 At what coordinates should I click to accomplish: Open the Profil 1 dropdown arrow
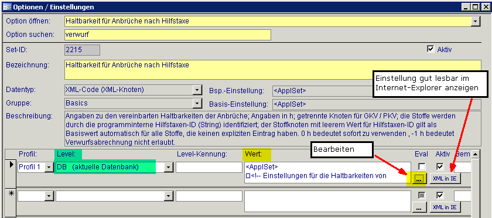[49, 168]
